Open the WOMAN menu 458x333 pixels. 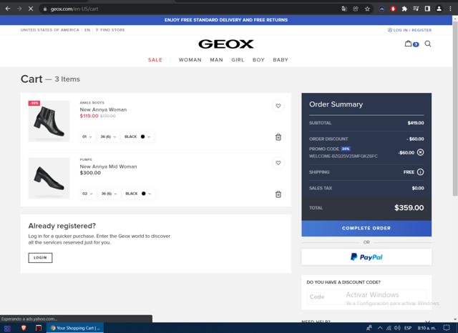point(190,60)
